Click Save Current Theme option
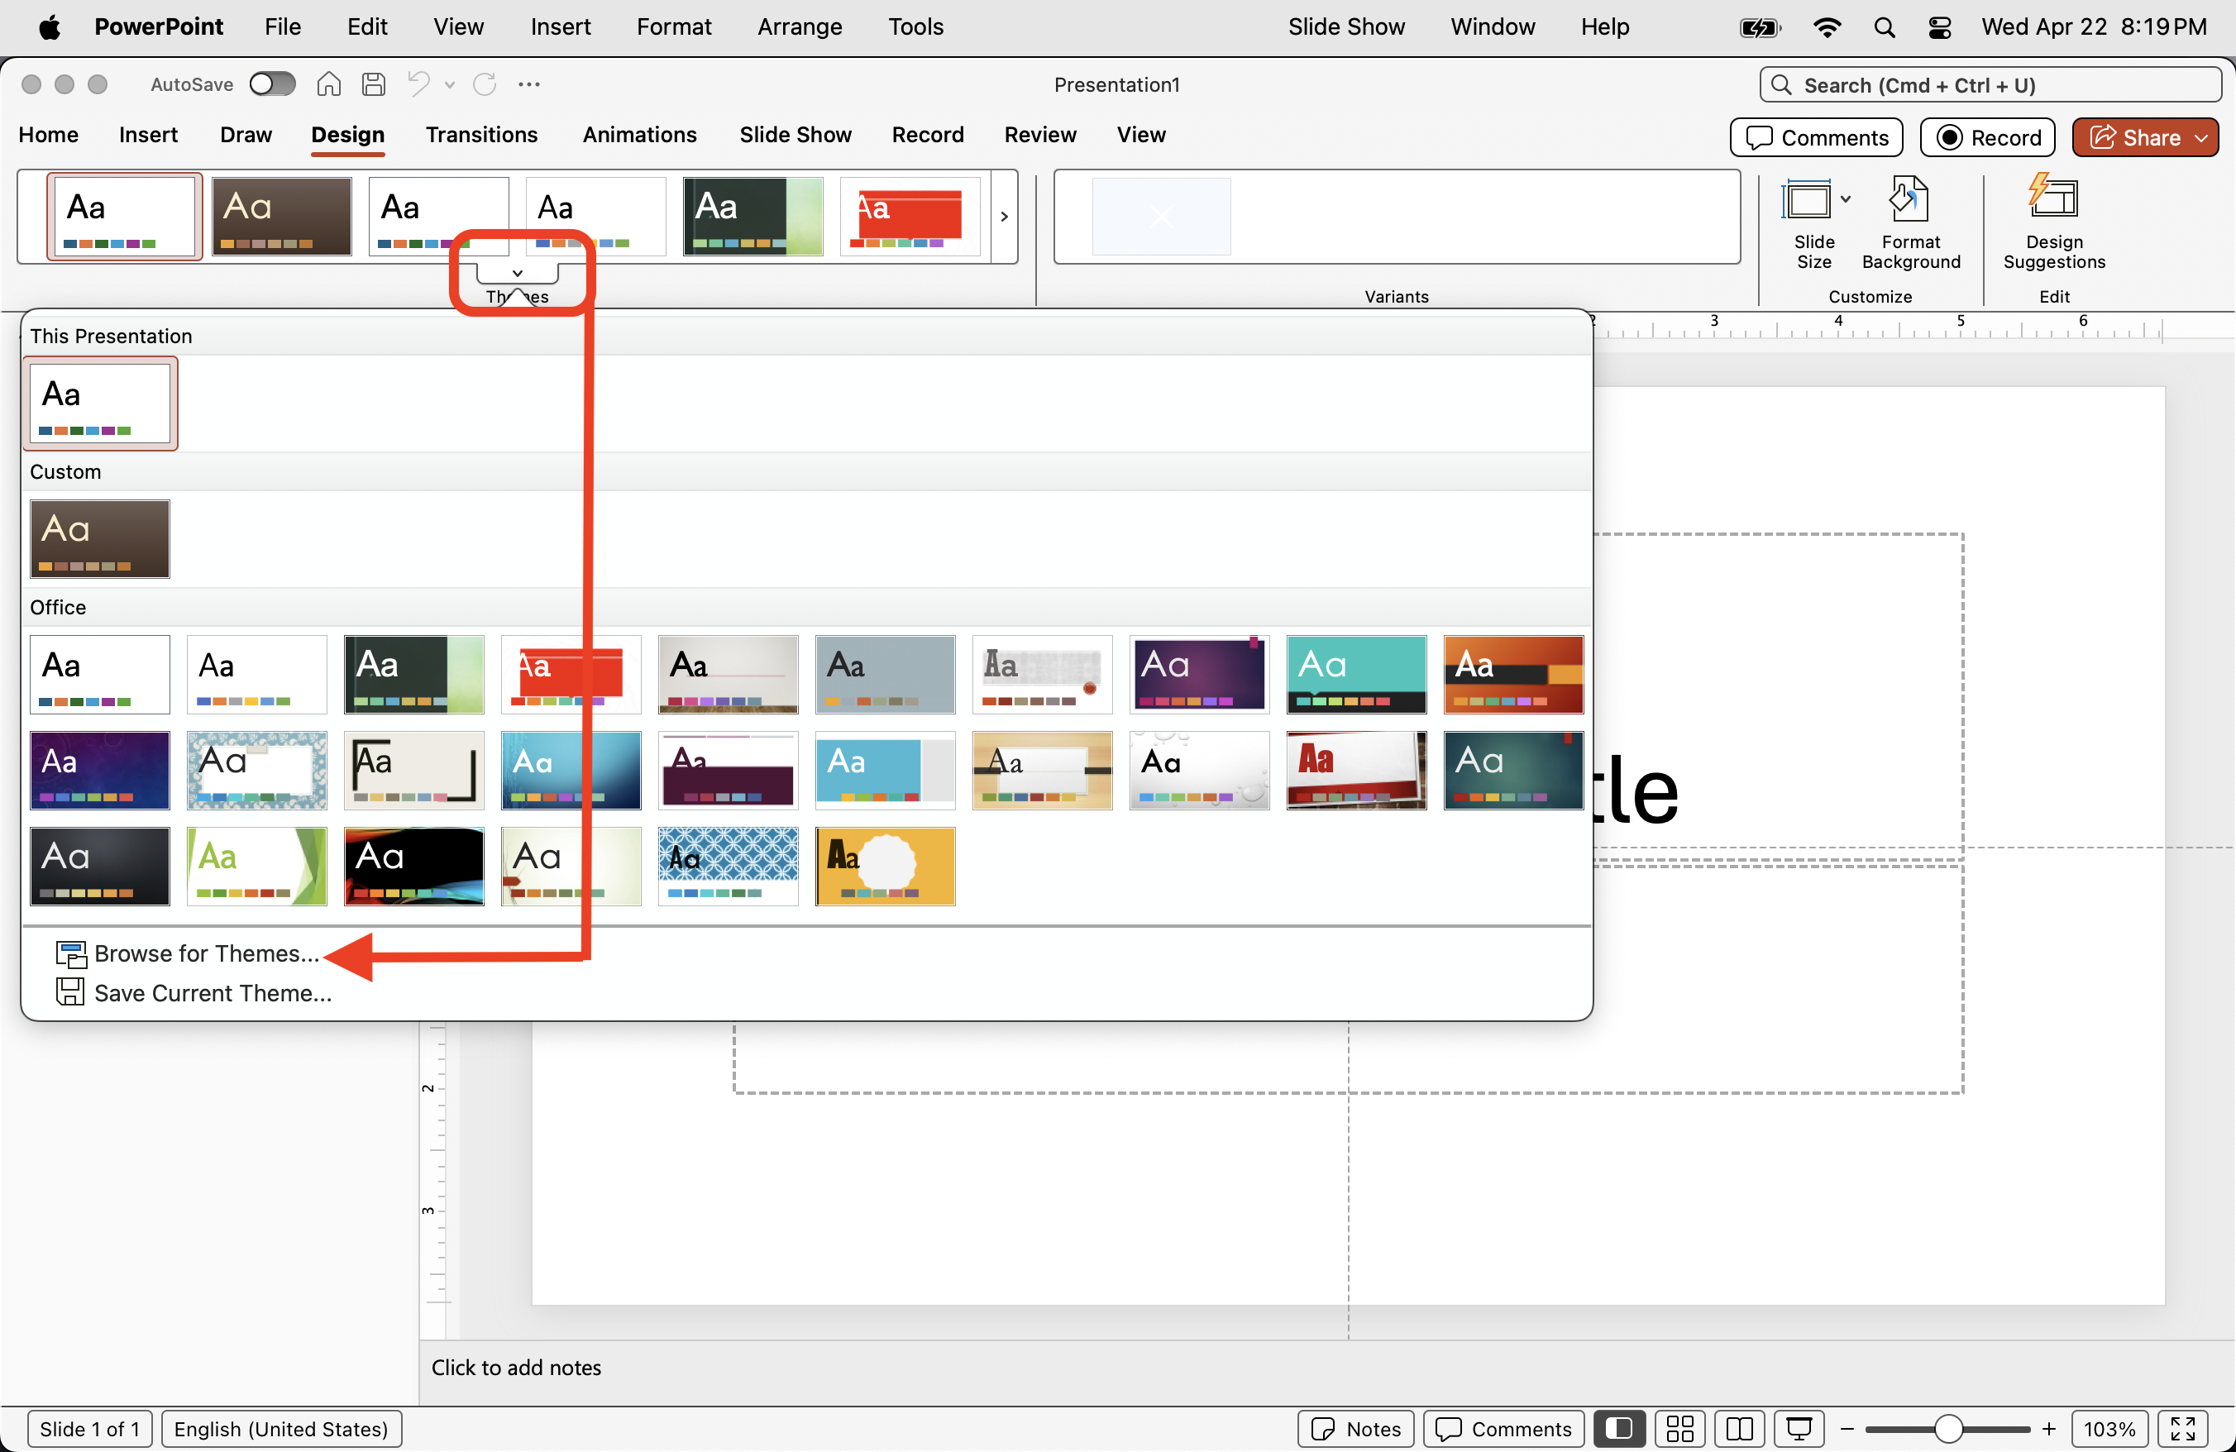2236x1452 pixels. (213, 993)
